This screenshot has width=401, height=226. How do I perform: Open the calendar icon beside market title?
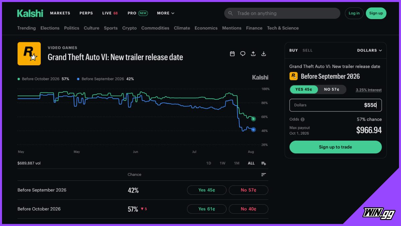(x=232, y=54)
